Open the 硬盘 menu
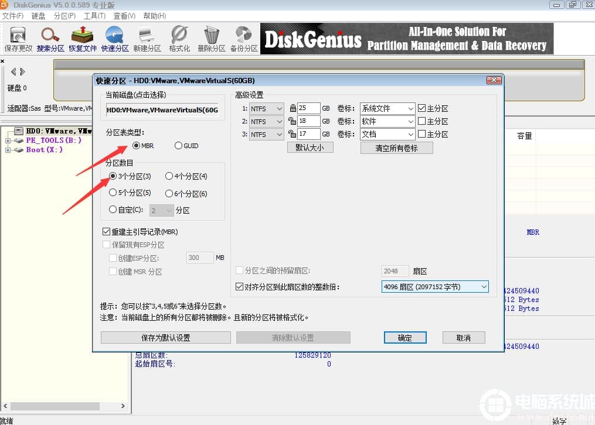The width and height of the screenshot is (595, 425). pos(38,16)
